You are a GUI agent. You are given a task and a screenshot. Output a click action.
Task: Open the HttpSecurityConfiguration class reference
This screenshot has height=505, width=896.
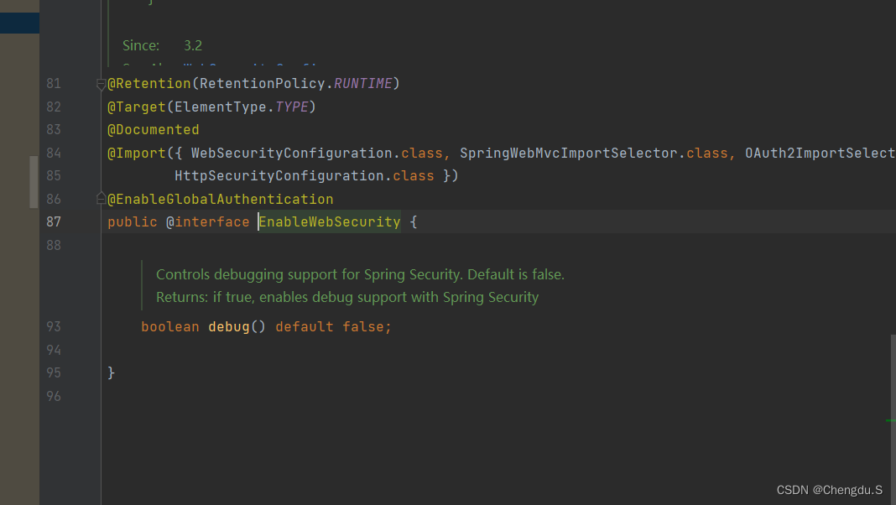point(277,175)
